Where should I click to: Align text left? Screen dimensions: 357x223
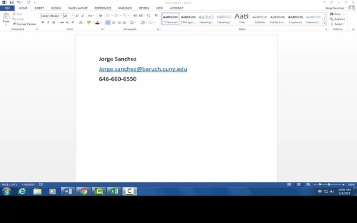click(x=108, y=23)
